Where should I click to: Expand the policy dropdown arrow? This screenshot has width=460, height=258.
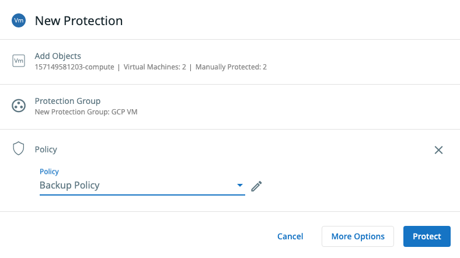point(239,186)
